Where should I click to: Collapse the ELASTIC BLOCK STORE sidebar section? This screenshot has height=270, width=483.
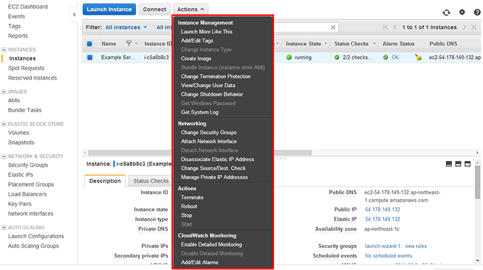(x=4, y=124)
